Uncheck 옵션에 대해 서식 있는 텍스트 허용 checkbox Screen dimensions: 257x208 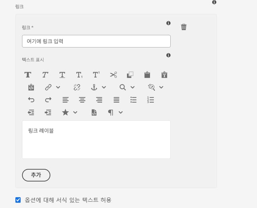click(x=18, y=200)
